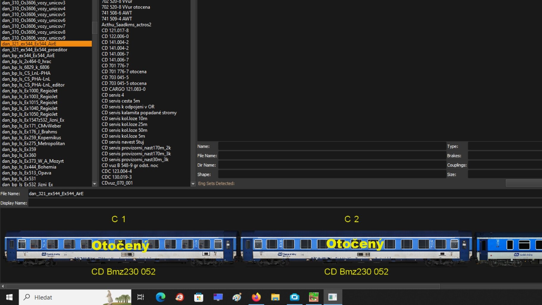The height and width of the screenshot is (305, 542).
Task: Click the down arrow of the consist list scrollbar
Action: pos(95,184)
